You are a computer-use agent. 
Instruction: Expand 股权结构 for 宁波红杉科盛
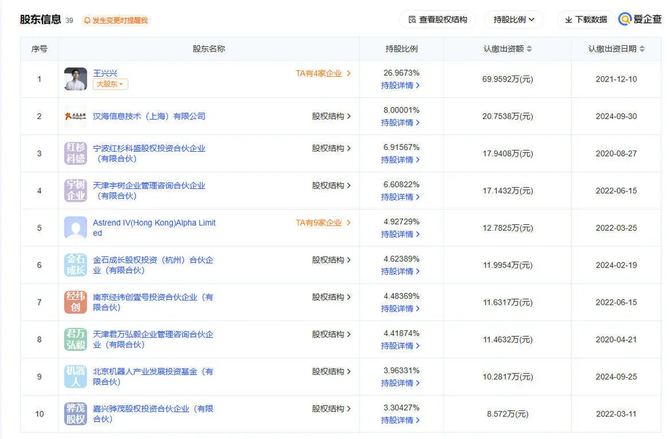(331, 148)
